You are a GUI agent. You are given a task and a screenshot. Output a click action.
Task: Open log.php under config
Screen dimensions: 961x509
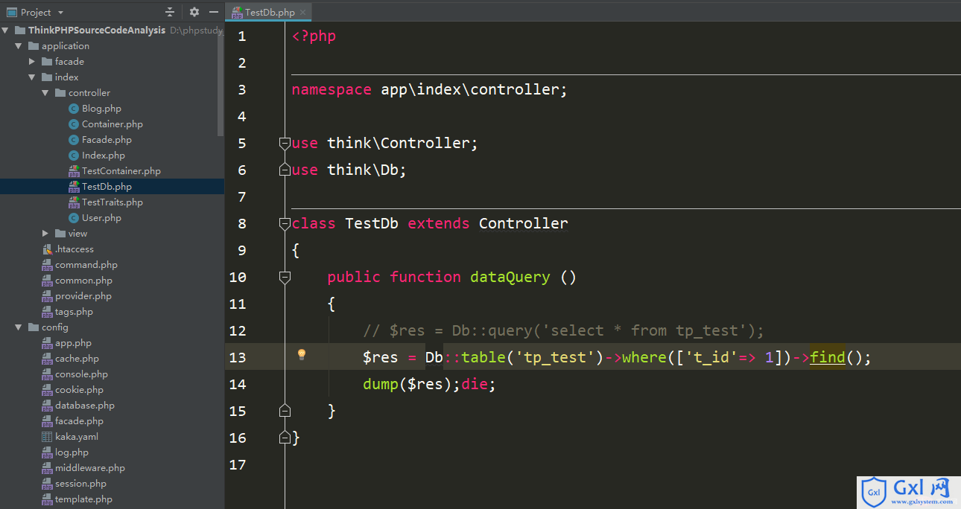tap(72, 452)
